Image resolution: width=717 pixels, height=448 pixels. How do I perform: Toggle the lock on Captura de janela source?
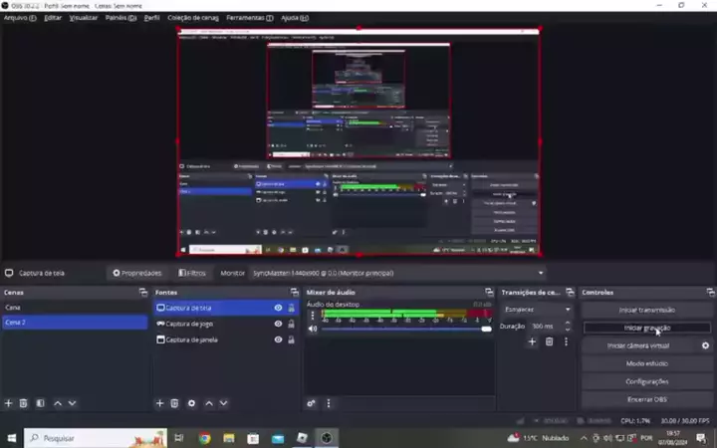291,339
